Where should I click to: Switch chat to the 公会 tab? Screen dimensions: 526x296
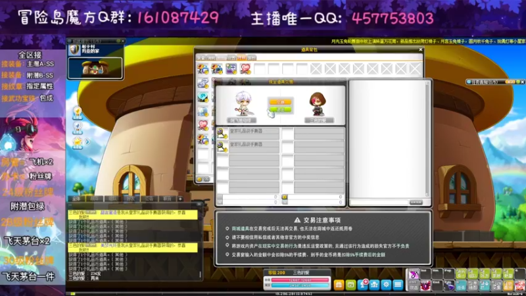point(149,199)
